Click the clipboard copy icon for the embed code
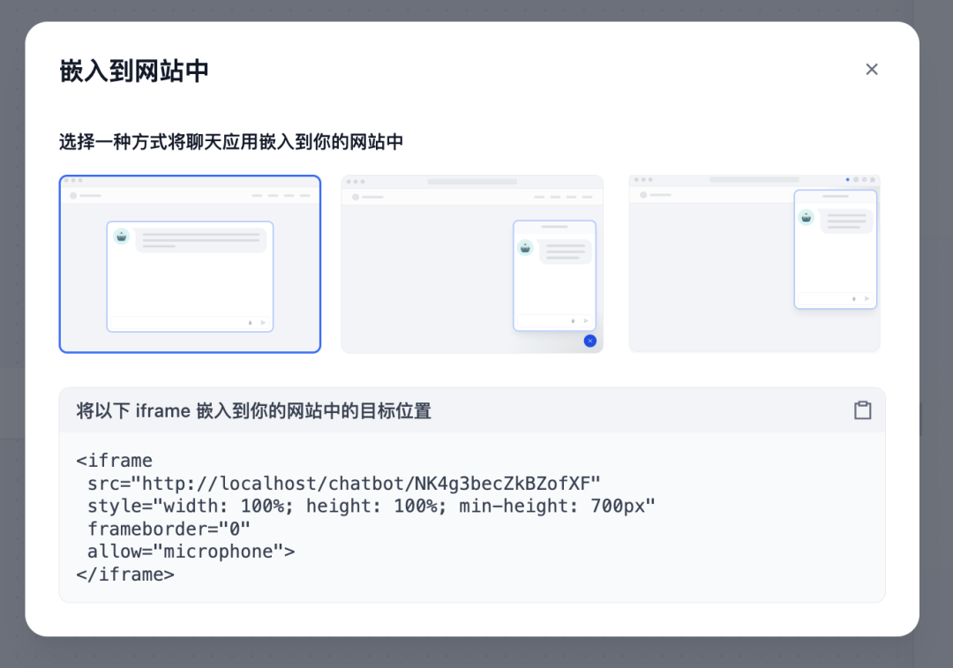Screen dimensions: 953x668 point(863,409)
